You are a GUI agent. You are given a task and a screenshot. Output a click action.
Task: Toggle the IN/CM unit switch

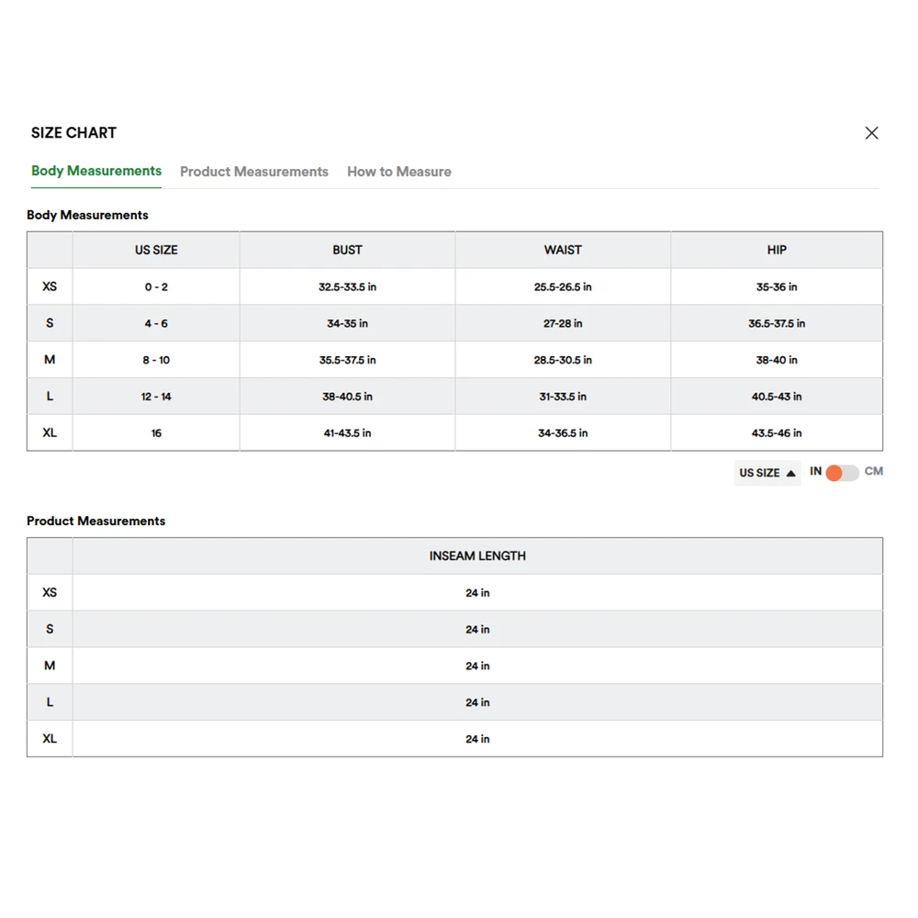point(842,473)
